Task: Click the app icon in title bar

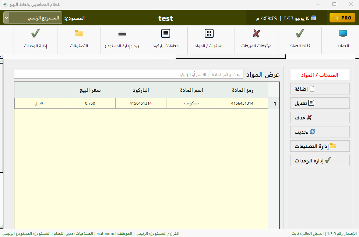Action: 4,4
